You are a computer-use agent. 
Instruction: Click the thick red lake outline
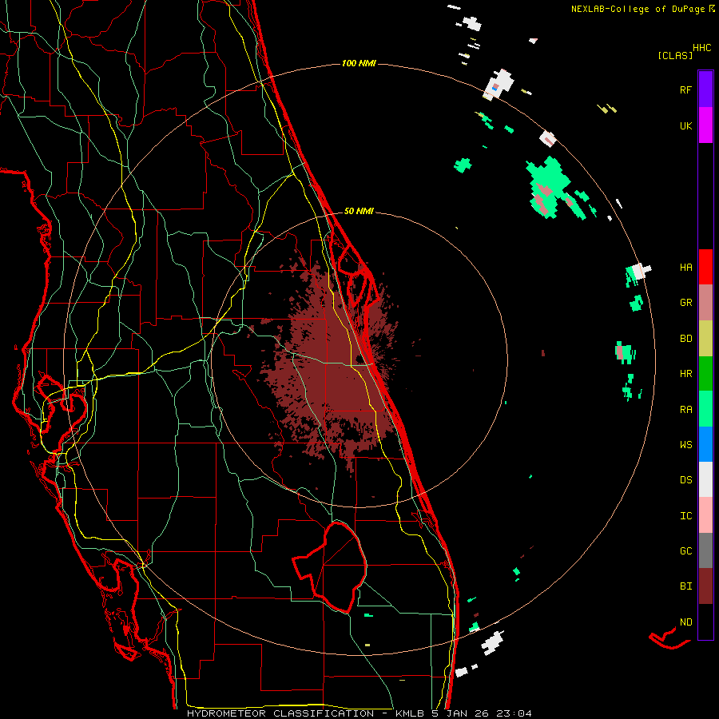331,567
